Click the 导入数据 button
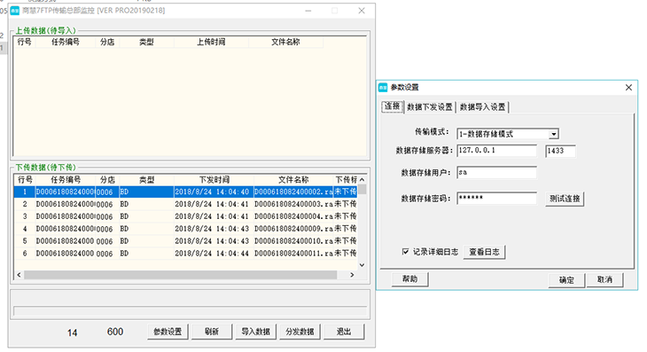 tap(256, 332)
